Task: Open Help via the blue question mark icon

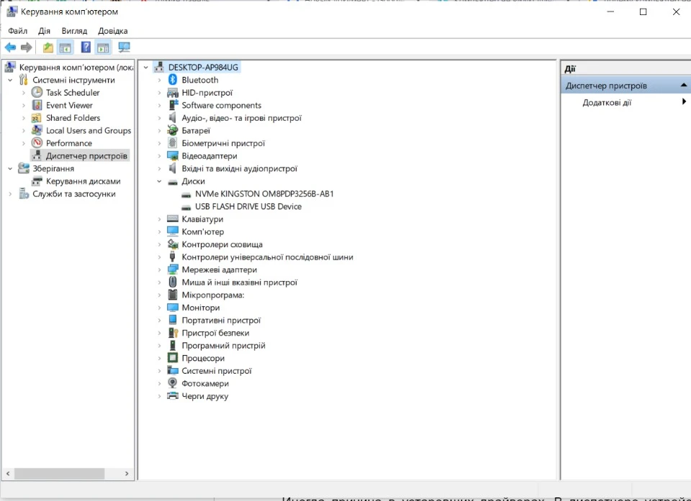Action: tap(86, 47)
